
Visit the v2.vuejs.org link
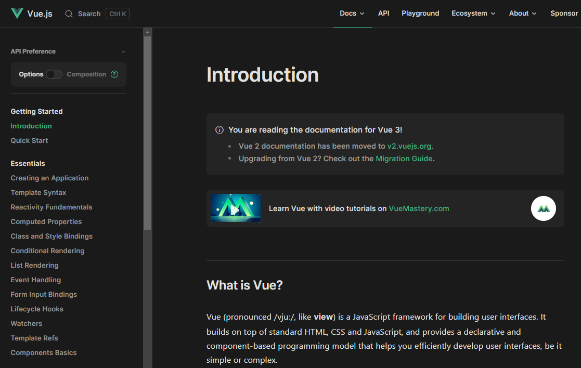[x=410, y=146]
